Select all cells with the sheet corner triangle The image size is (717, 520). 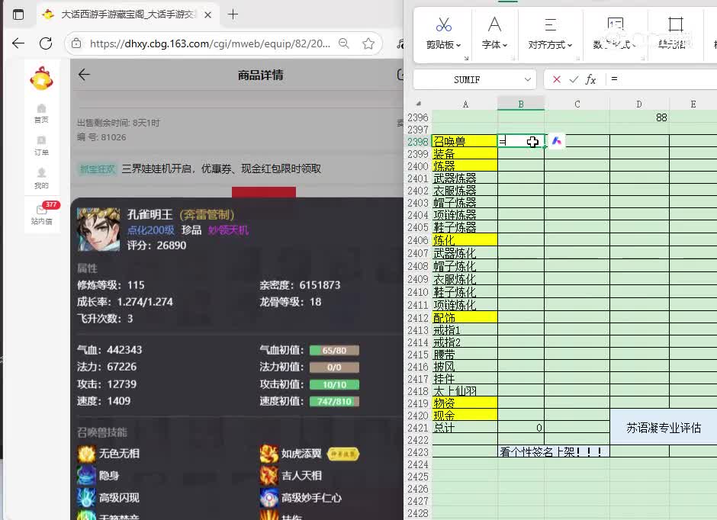pyautogui.click(x=419, y=104)
